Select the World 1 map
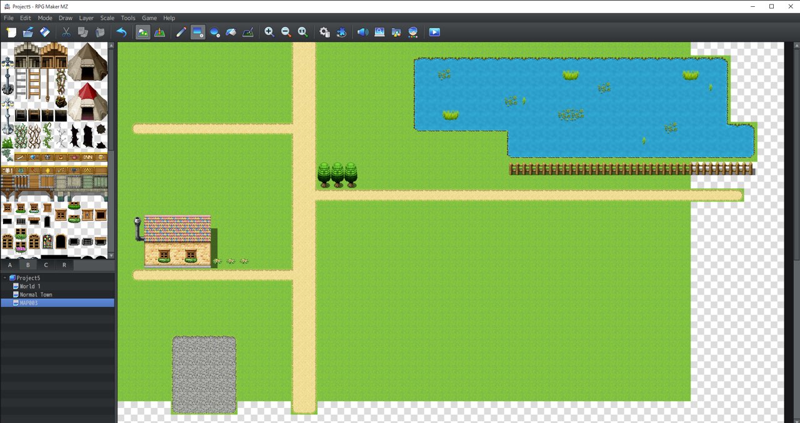This screenshot has width=800, height=423. tap(29, 286)
